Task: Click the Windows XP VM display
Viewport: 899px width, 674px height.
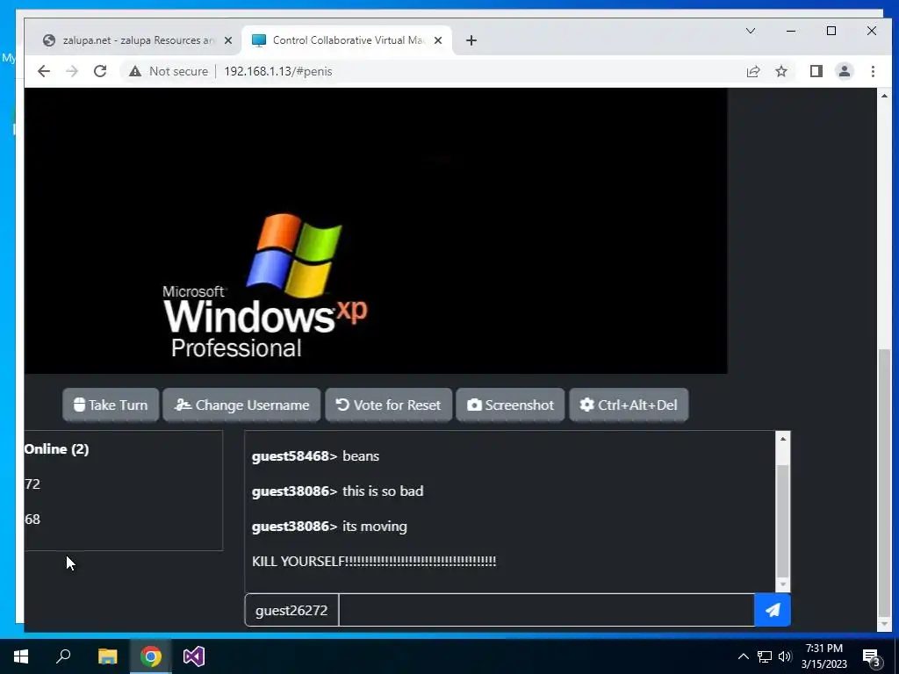Action: click(376, 231)
